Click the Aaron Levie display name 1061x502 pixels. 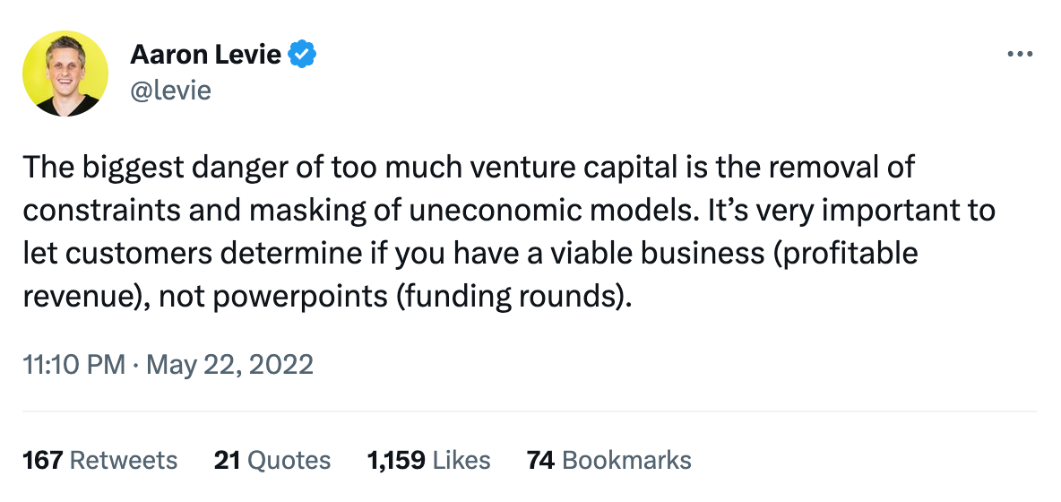click(x=205, y=56)
